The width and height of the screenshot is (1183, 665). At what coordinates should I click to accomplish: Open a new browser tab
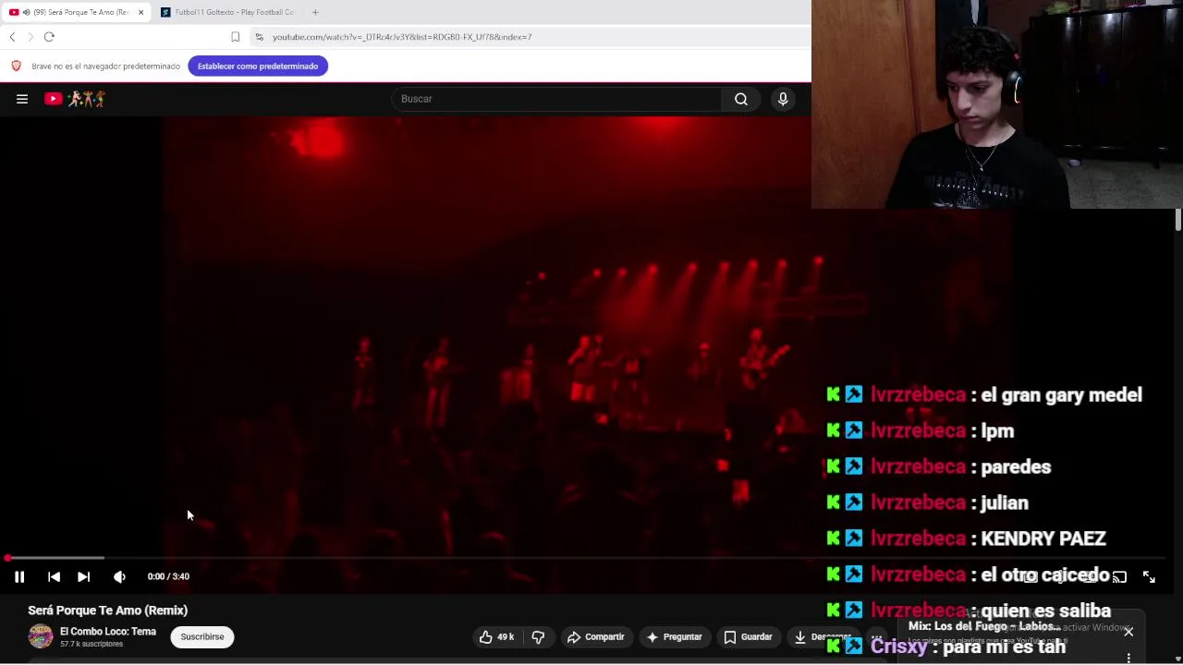pos(315,12)
